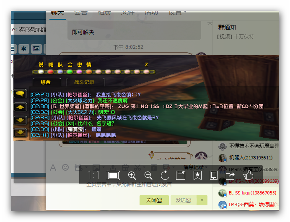Zoom out using the magnifier minus icon
The width and height of the screenshot is (290, 222).
tap(148, 175)
